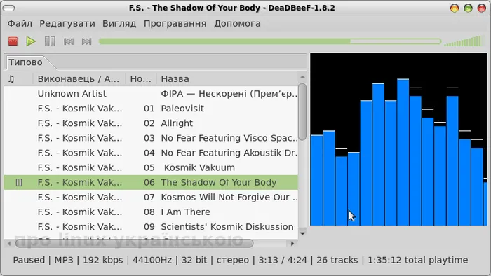Open the window menu button in the title bar
Viewport: 491px width, 276px height.
8,8
